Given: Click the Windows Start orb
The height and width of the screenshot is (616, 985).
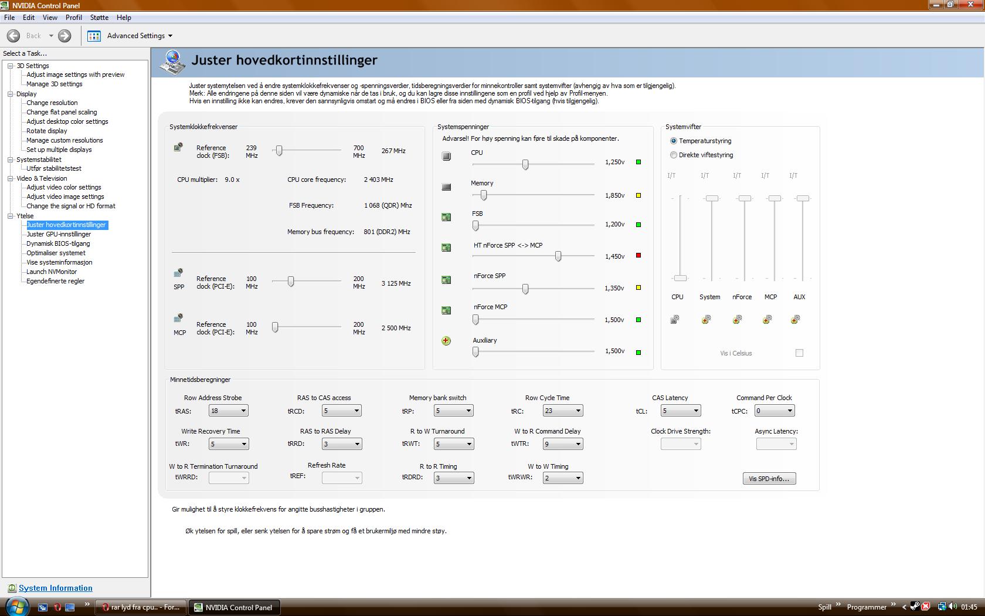Looking at the screenshot, I should tap(16, 607).
